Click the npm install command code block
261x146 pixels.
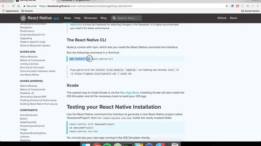pyautogui.click(x=126, y=59)
